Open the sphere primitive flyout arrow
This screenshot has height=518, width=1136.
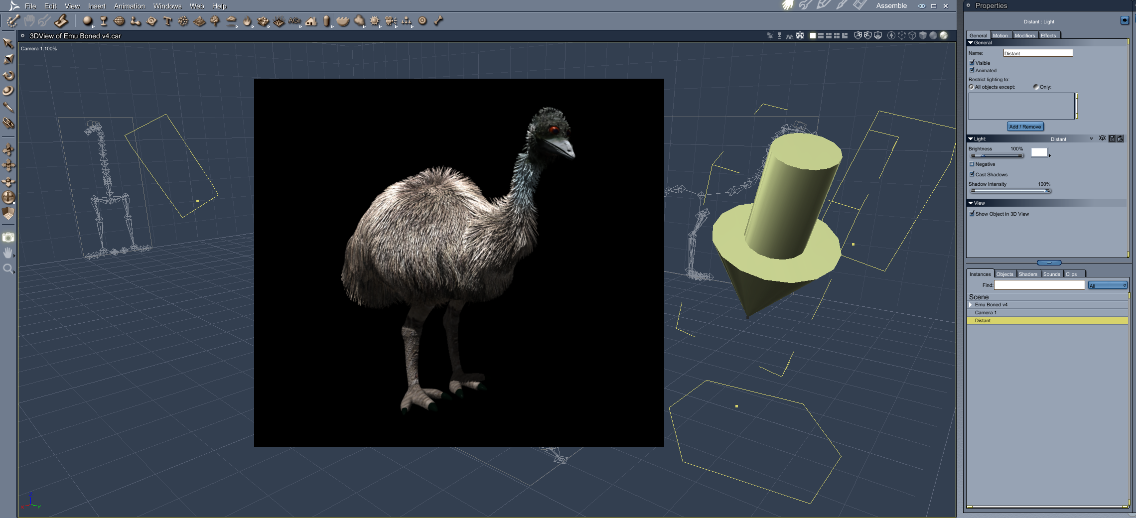click(93, 26)
